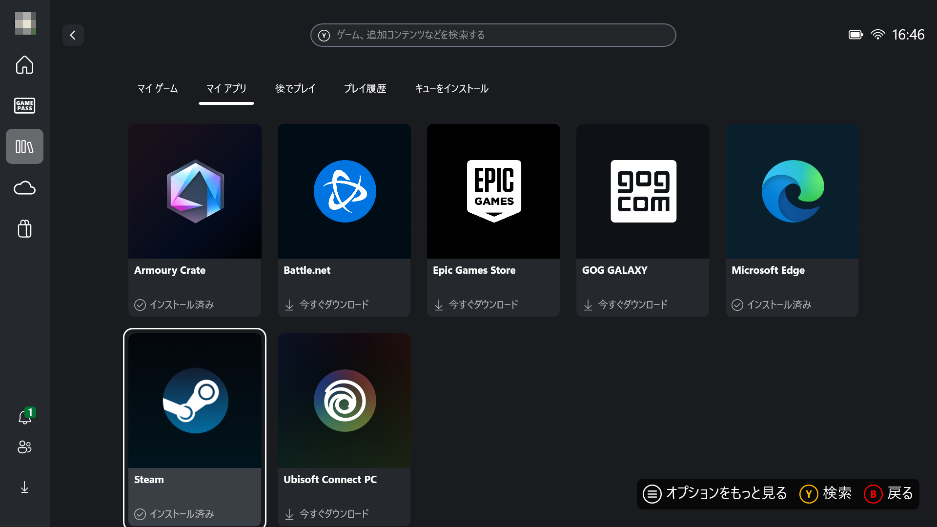
Task: Open the Home icon in the sidebar
Action: pyautogui.click(x=24, y=64)
